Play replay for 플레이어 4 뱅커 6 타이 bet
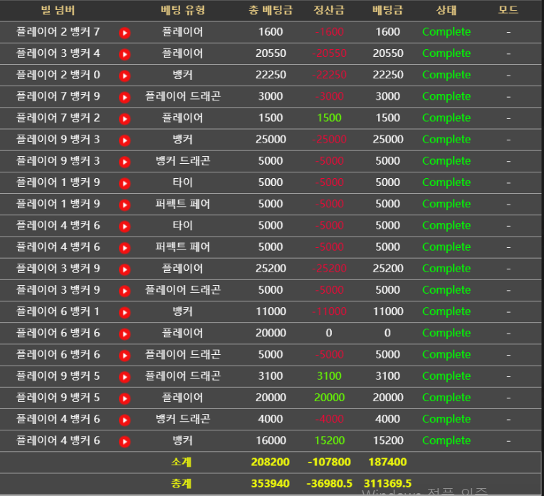 click(x=125, y=227)
